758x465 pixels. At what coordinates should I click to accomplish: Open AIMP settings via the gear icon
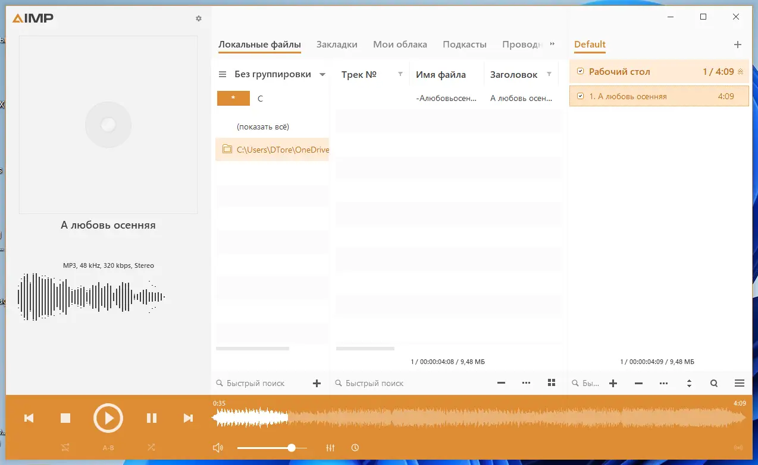[198, 18]
